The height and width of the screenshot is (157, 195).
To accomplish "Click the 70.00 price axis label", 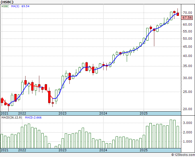I will click(188, 13).
